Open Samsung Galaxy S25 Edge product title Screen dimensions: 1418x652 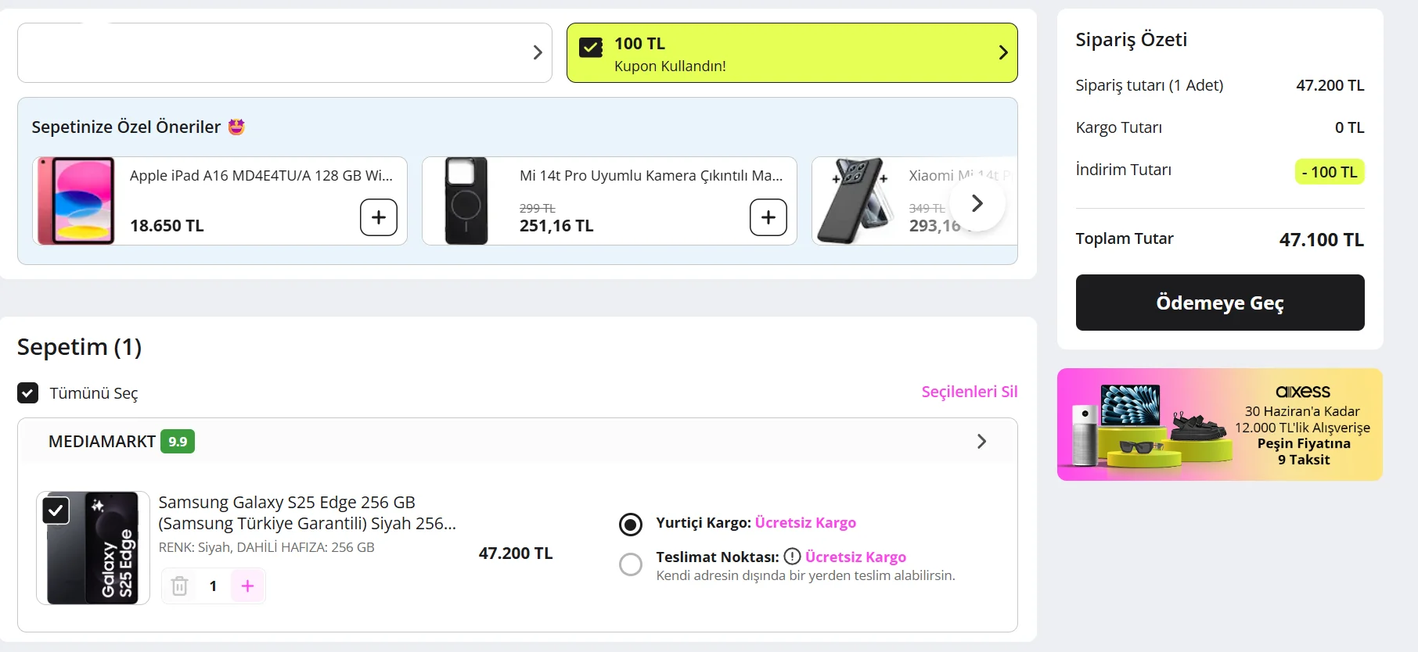tap(307, 513)
